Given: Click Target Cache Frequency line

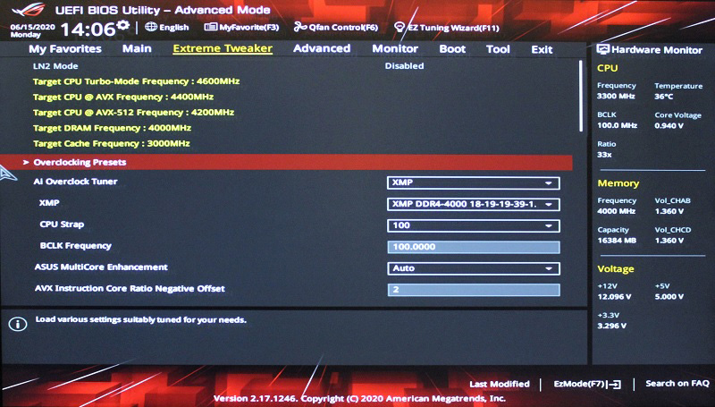Looking at the screenshot, I should (x=111, y=144).
